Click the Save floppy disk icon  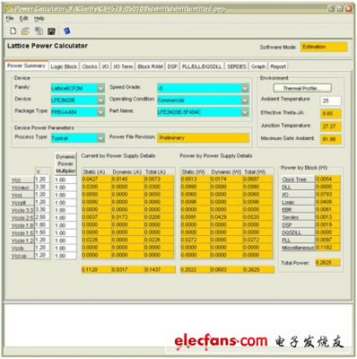(52, 31)
